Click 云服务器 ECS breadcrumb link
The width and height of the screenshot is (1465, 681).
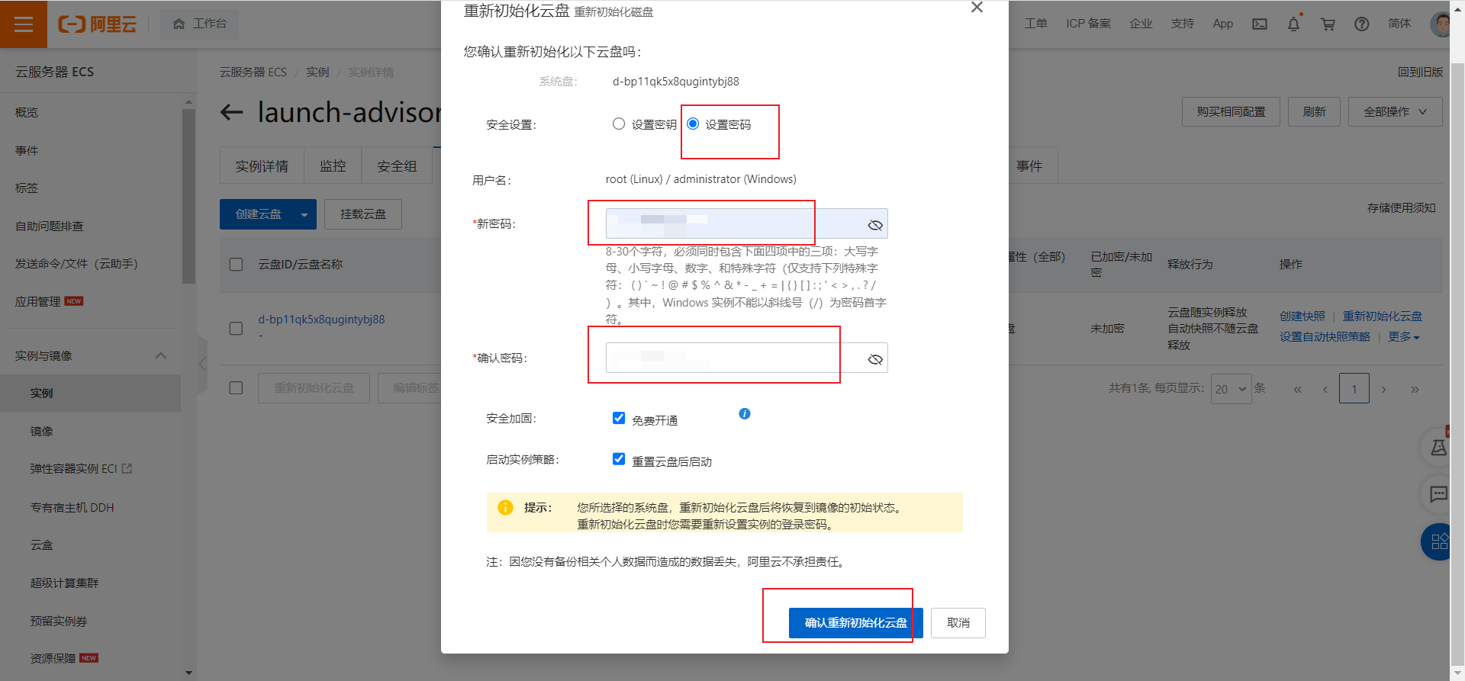tap(253, 72)
